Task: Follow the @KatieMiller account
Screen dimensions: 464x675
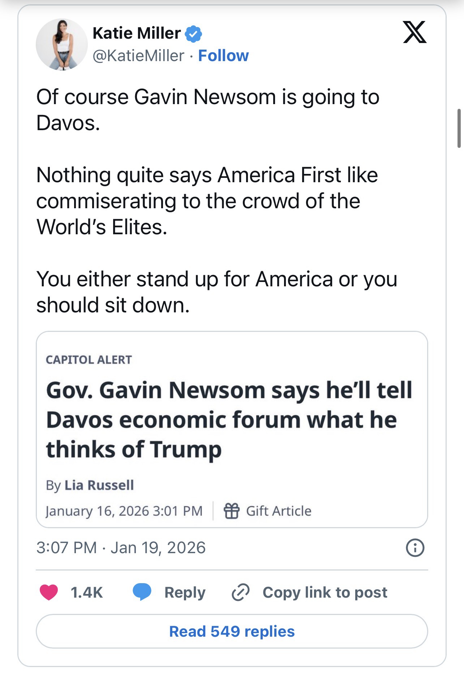Action: [223, 56]
